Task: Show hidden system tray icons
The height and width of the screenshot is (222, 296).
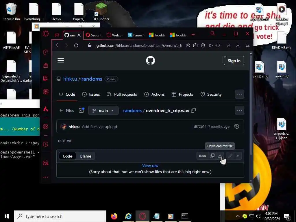Action: [238, 216]
